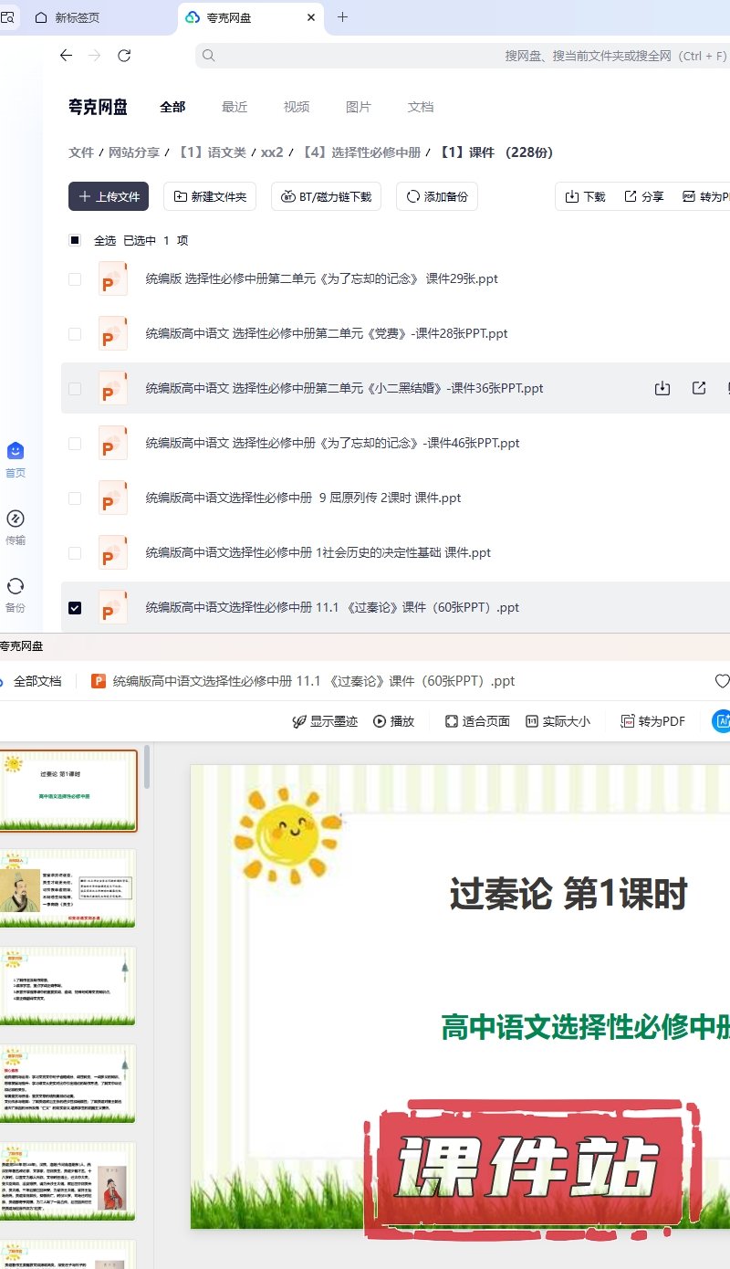Switch to the 视频 tab
The image size is (730, 1269).
pyautogui.click(x=297, y=107)
